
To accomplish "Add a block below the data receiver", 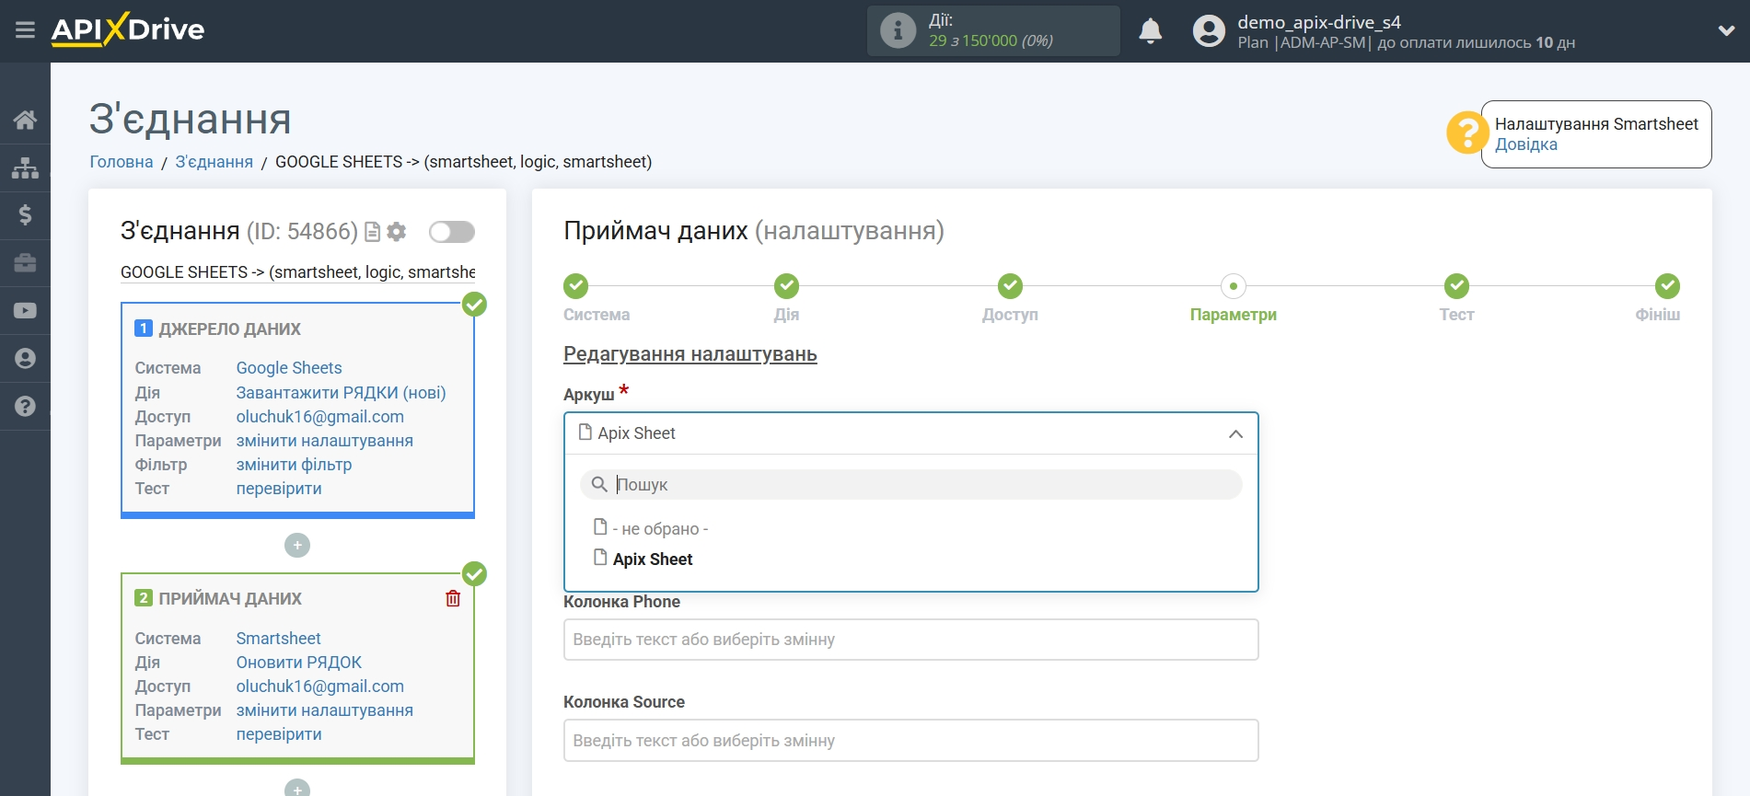I will click(x=297, y=788).
